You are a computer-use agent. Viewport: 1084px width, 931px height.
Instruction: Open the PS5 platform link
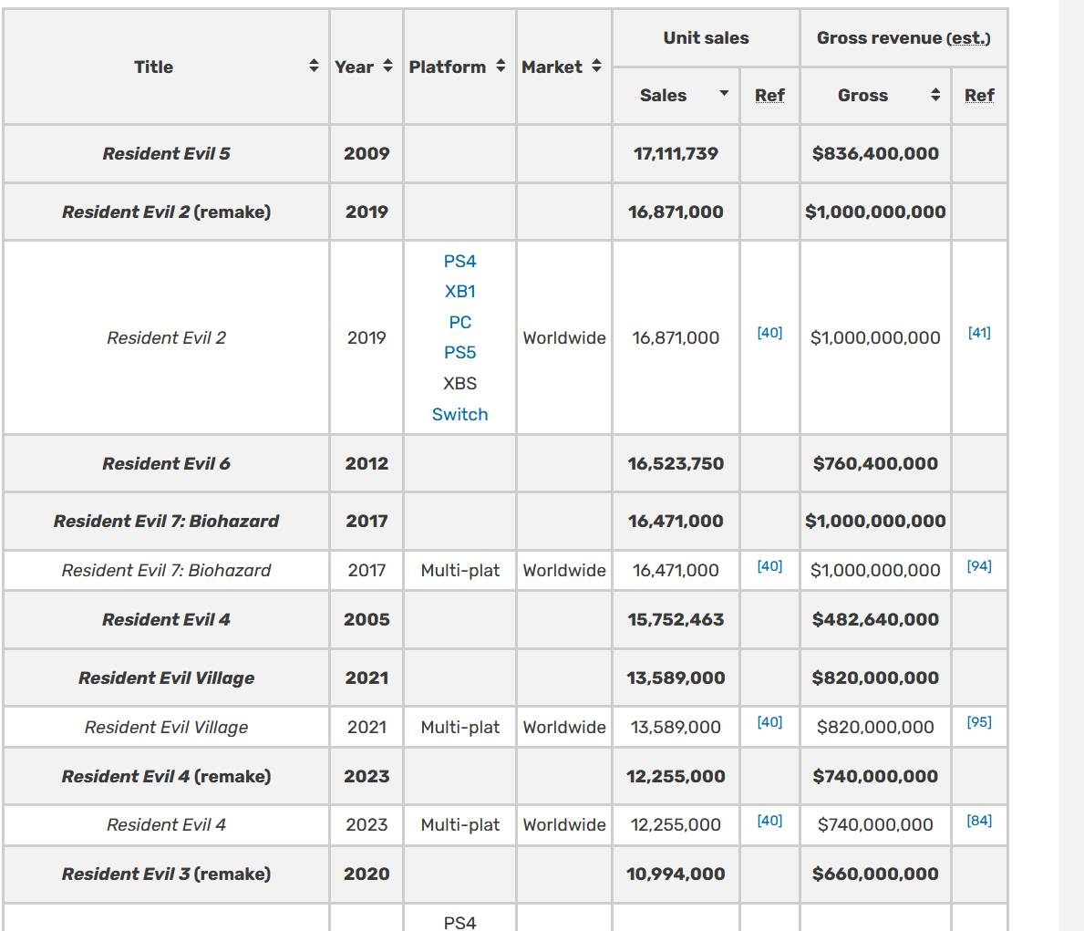459,353
